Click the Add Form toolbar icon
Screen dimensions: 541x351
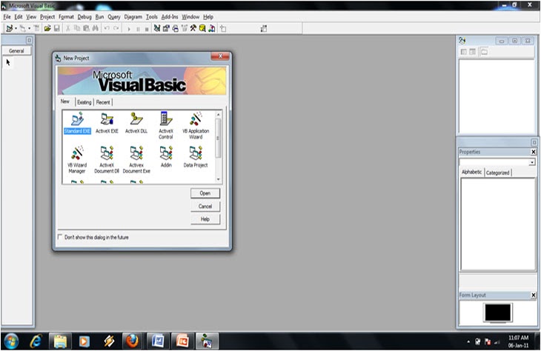click(x=22, y=29)
